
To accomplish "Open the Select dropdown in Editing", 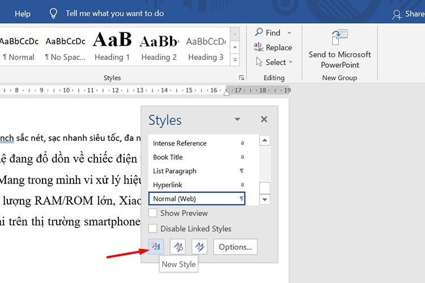I will tap(275, 62).
